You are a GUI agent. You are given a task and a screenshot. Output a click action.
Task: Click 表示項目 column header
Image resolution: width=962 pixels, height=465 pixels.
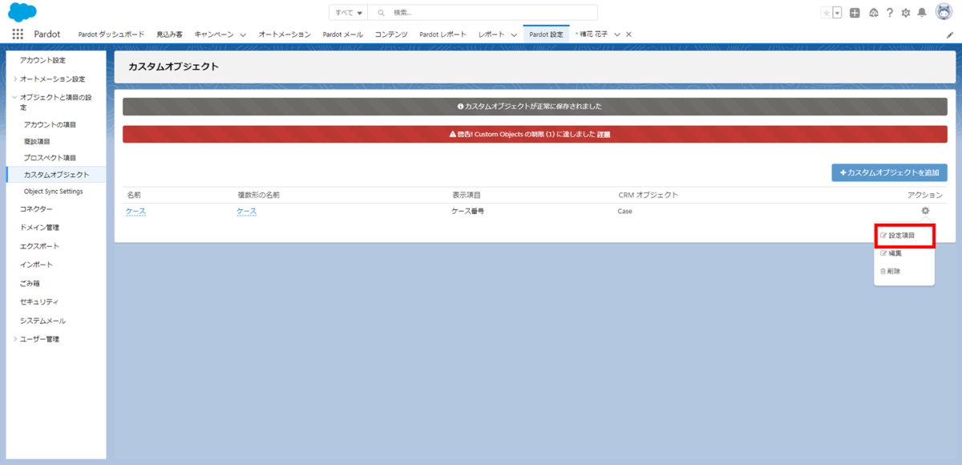tap(466, 195)
